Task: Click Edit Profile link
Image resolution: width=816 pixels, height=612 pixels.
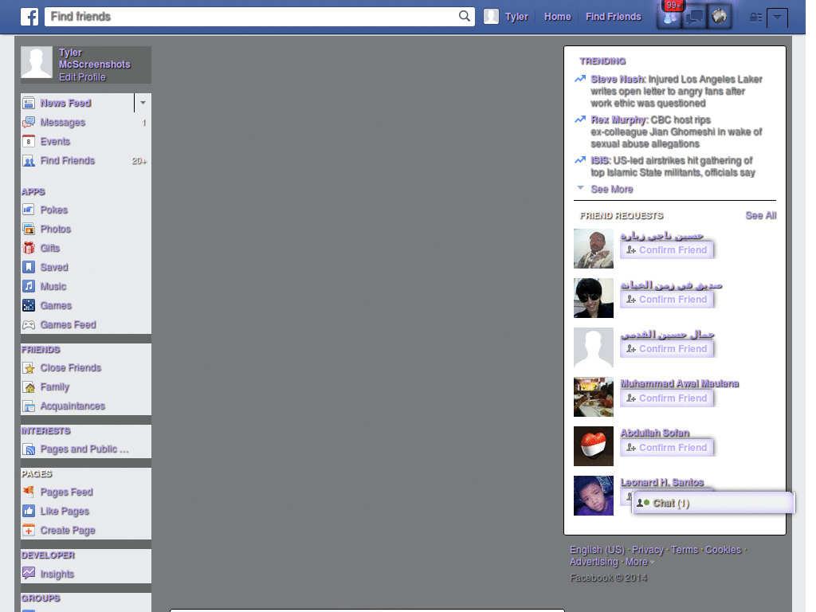Action: click(82, 77)
